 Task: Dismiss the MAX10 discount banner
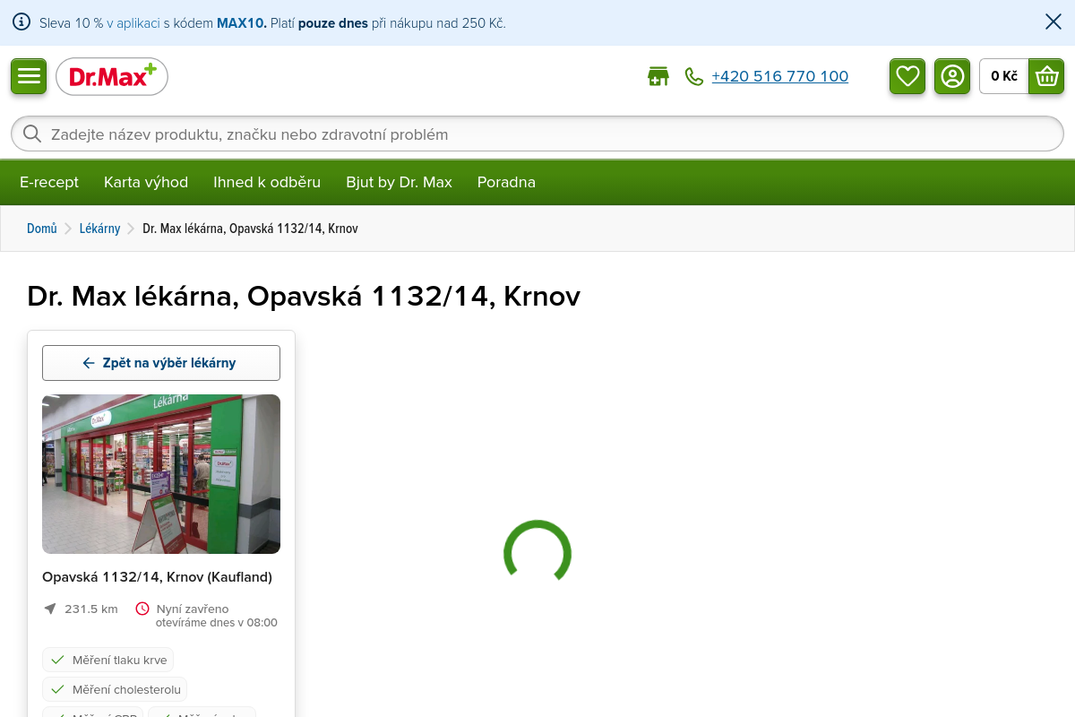[x=1053, y=22]
